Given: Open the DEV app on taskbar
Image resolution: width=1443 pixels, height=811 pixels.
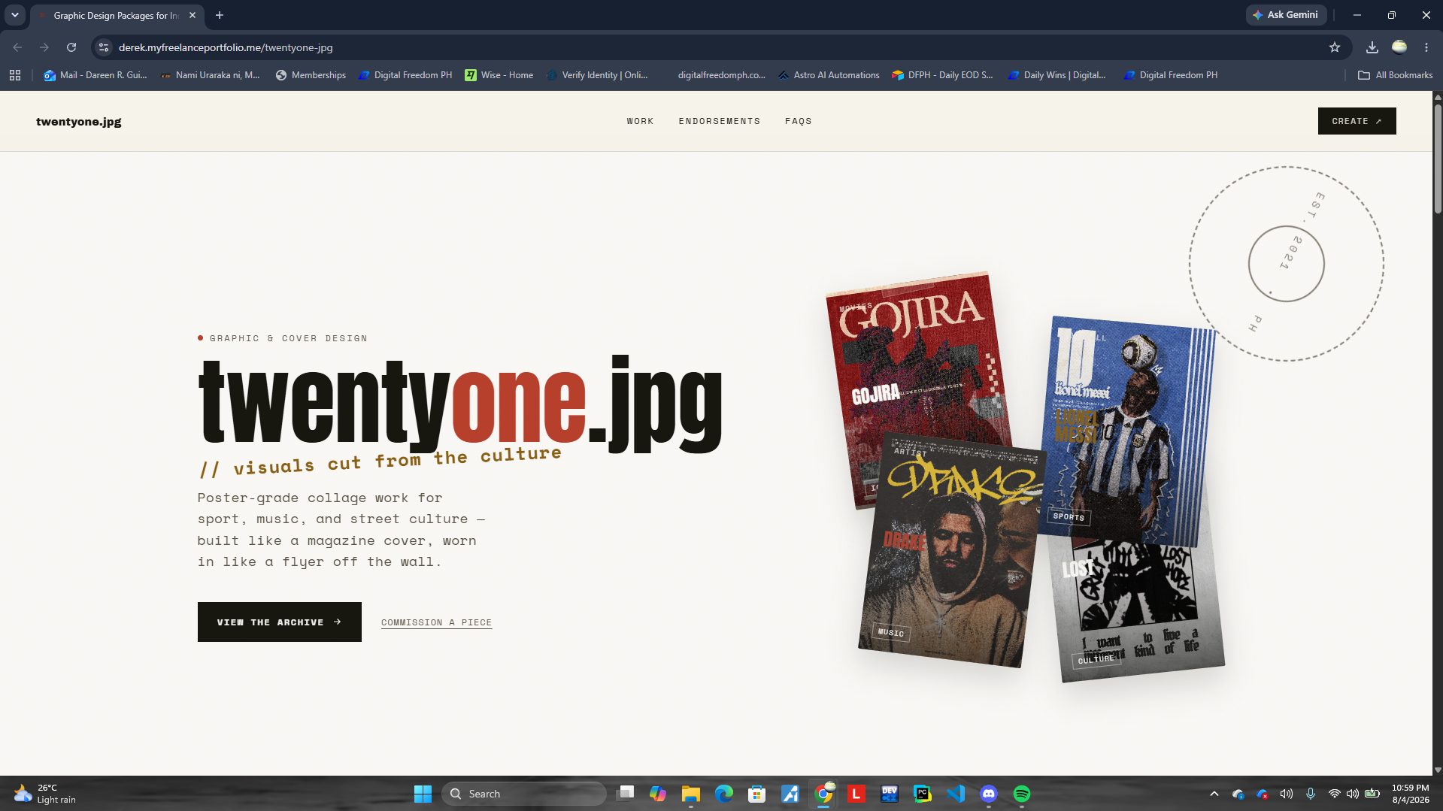Looking at the screenshot, I should [890, 794].
